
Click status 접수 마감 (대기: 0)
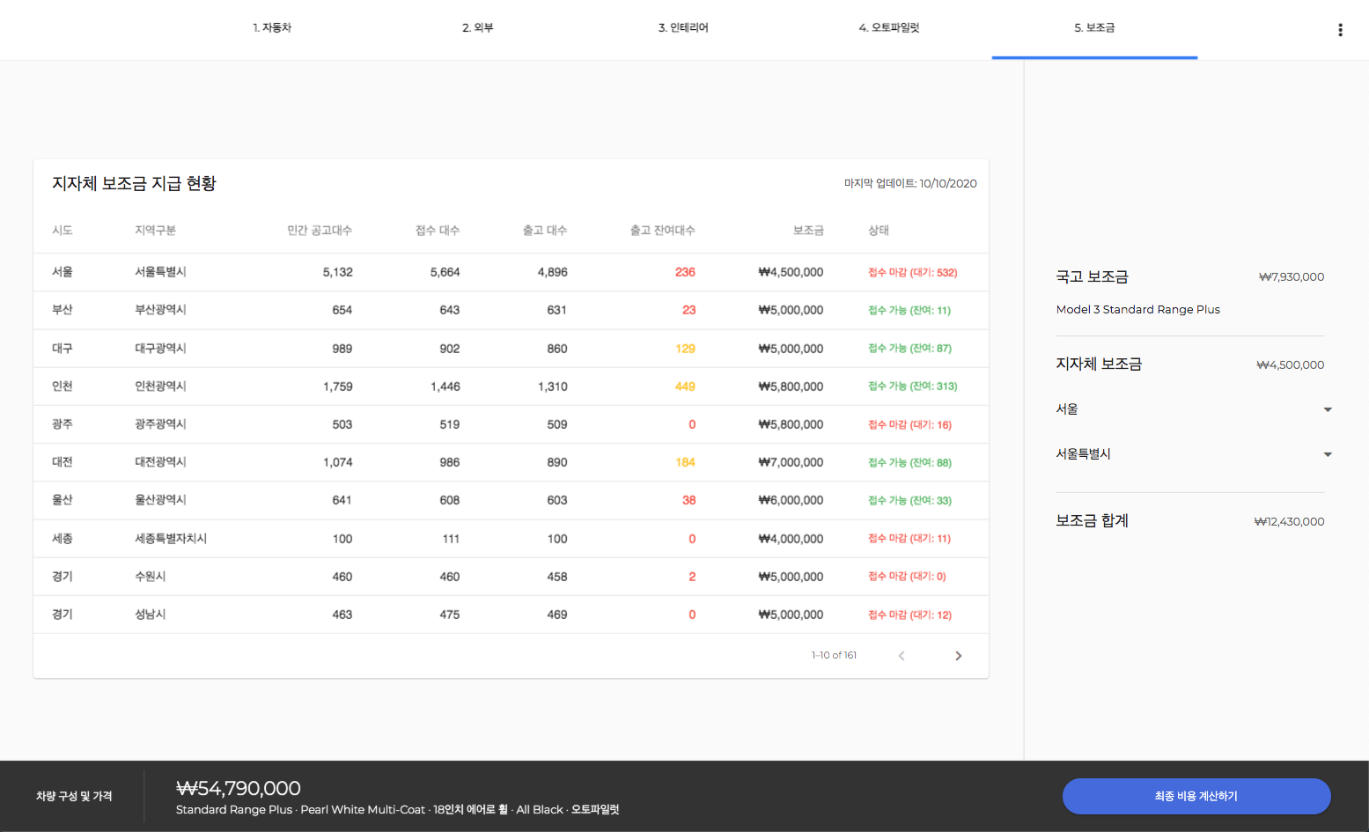(907, 577)
